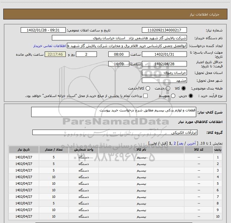Viewport: 231px width, 223px height.
Task: Jump to the last page via آخرین
Action: point(192,144)
